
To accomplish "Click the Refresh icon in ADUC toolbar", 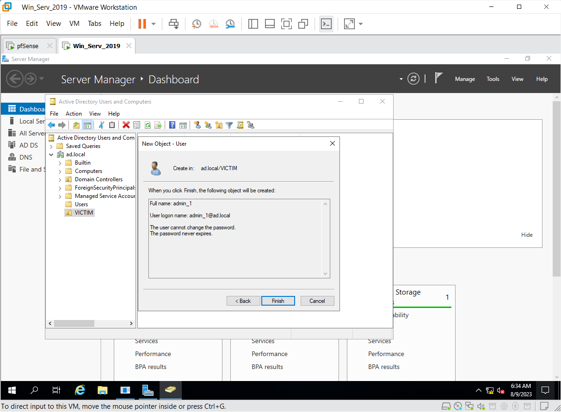I will pos(148,125).
